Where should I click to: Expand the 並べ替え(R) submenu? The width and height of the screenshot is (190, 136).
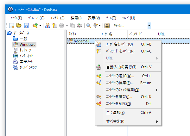pos(128,121)
